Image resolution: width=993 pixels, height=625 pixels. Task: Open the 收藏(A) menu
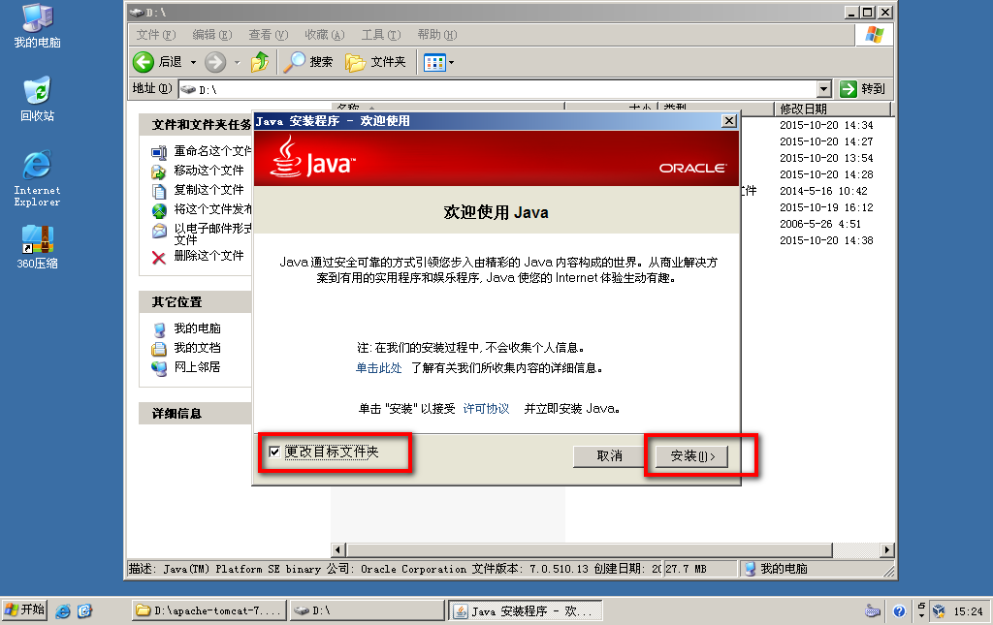click(324, 35)
